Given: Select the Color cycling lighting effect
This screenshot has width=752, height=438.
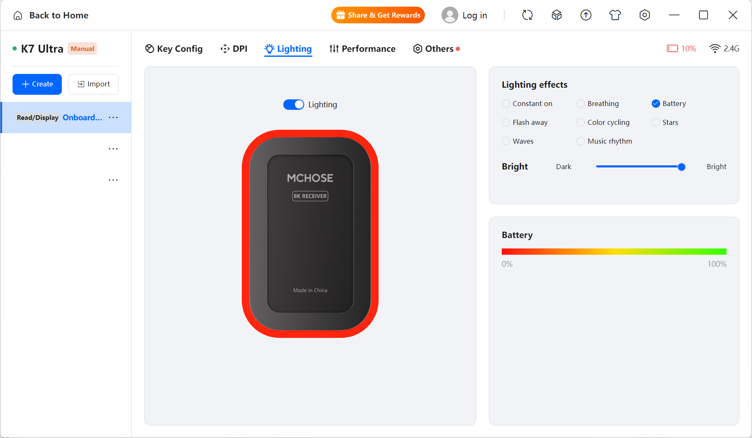Looking at the screenshot, I should point(603,122).
